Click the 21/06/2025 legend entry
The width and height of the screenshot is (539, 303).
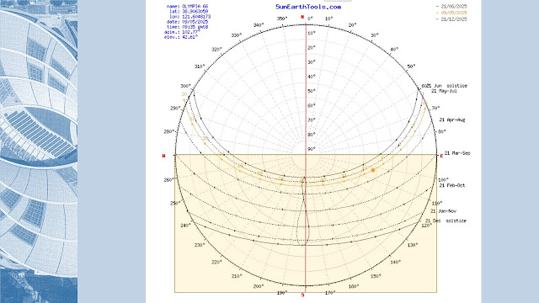point(451,6)
